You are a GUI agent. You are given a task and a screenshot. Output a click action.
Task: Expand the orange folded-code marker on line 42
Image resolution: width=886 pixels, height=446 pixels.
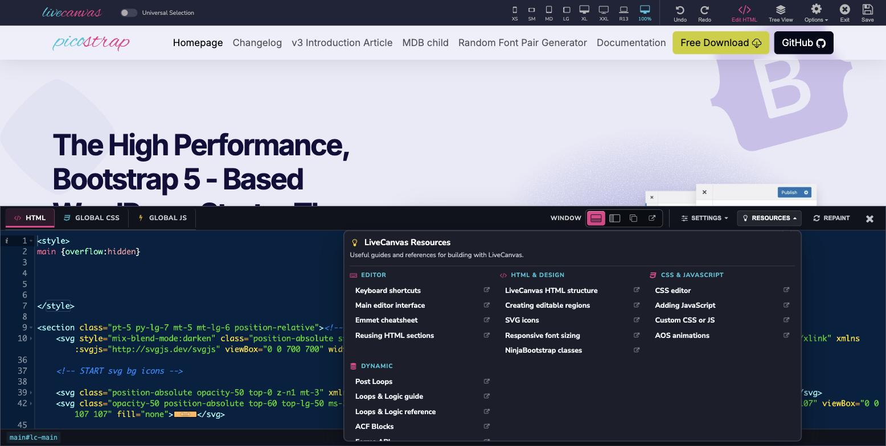(x=185, y=415)
